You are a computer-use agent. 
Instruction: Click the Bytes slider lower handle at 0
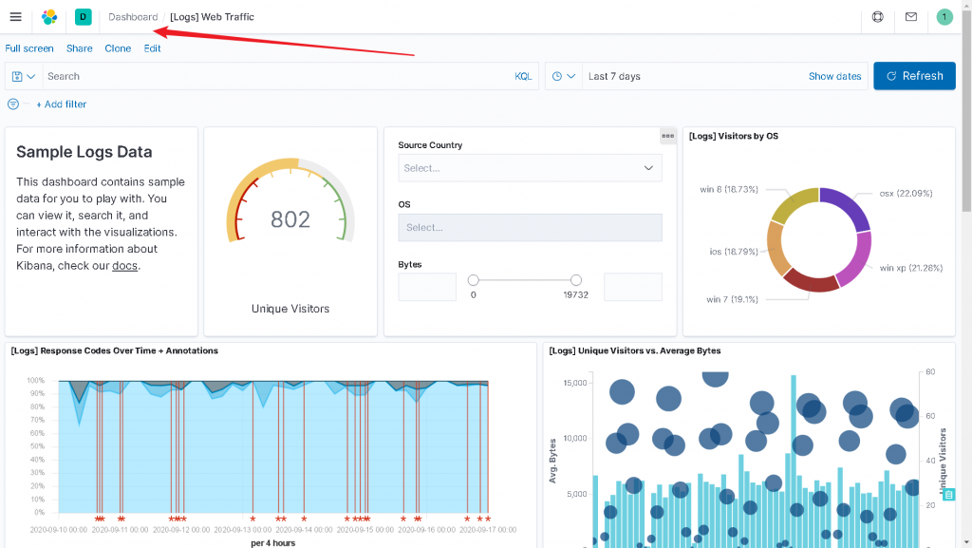473,280
